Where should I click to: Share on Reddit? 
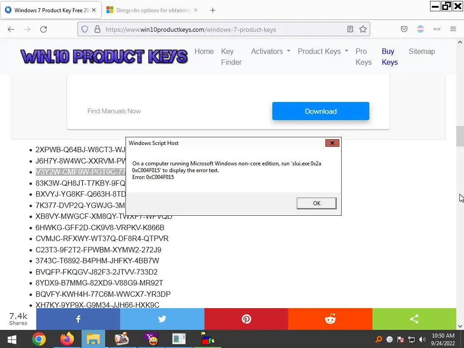[x=330, y=319]
